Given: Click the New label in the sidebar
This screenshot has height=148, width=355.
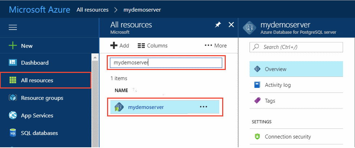Looking at the screenshot, I should pyautogui.click(x=27, y=46).
